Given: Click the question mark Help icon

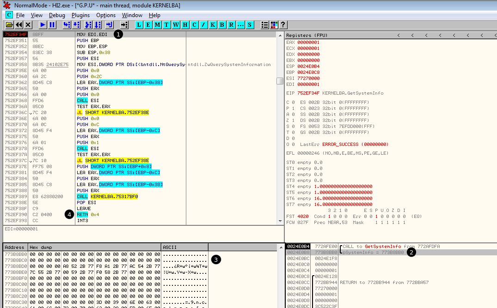Looking at the screenshot, I should (283, 24).
